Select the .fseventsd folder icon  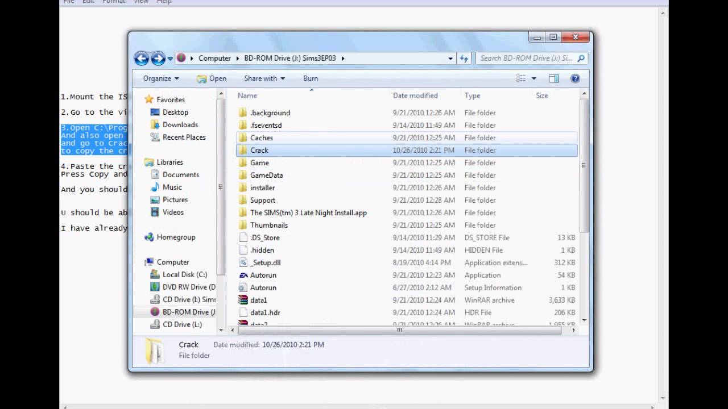point(243,125)
